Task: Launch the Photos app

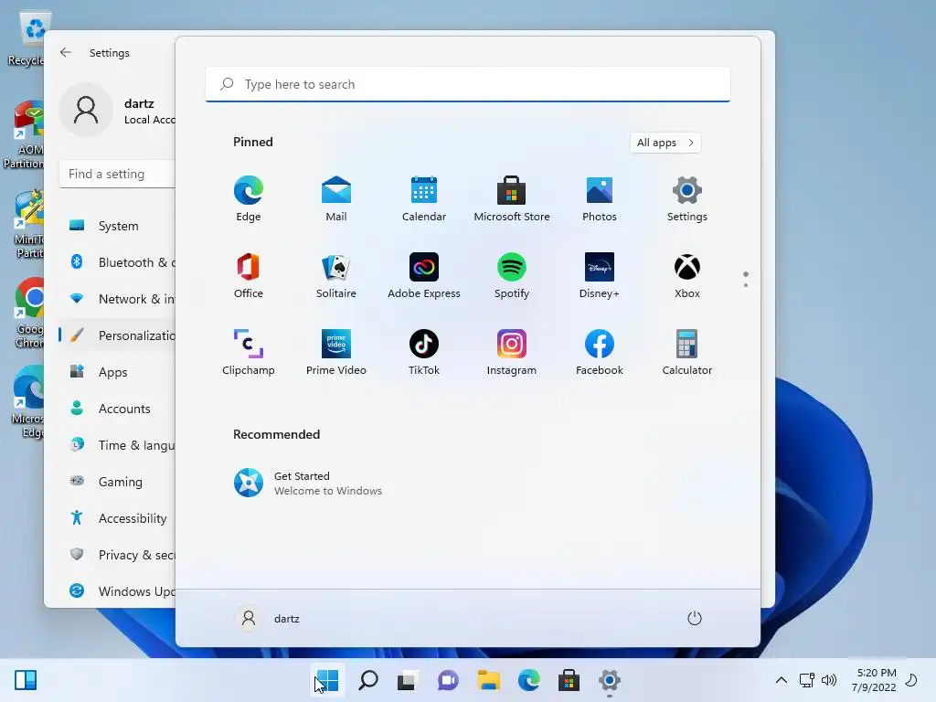Action: point(600,199)
